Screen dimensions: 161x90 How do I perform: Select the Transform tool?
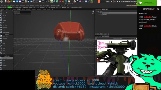[4, 38]
